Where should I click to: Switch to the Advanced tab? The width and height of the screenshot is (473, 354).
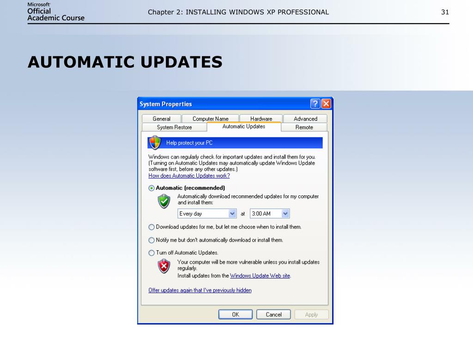pos(305,118)
